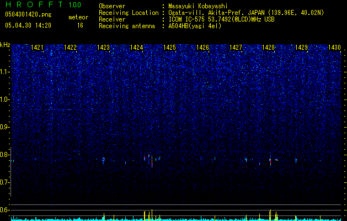
Task: Click the kHz axis unit label
Action: [5, 45]
